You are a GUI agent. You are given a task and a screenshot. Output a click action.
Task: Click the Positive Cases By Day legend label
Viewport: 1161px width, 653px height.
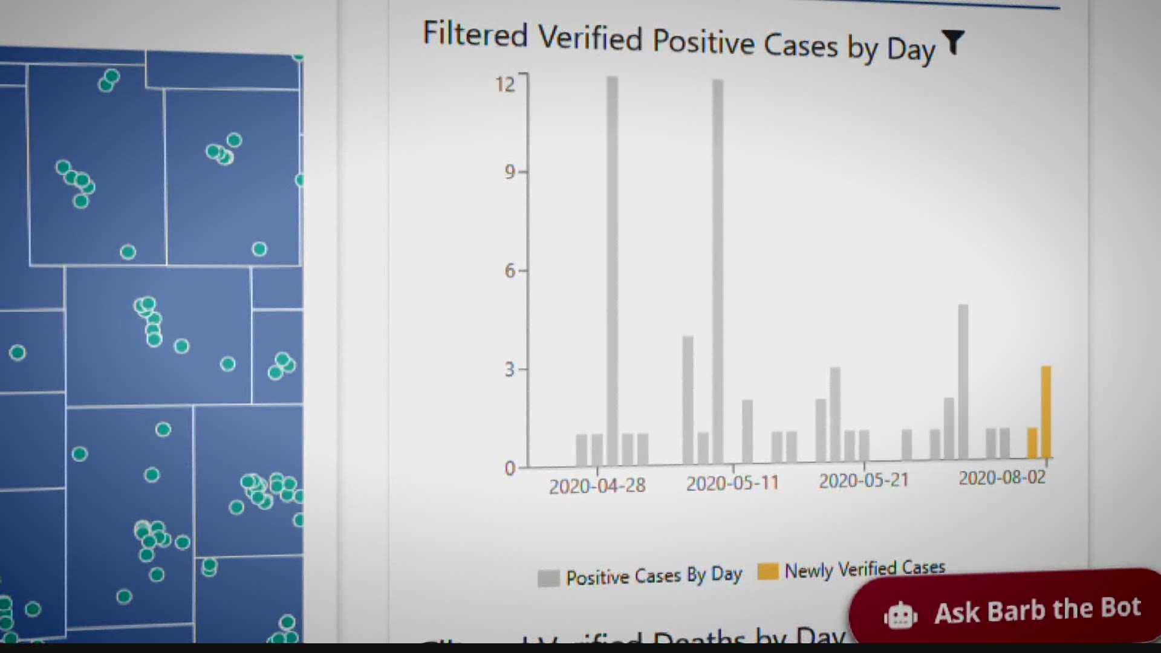[x=653, y=576]
